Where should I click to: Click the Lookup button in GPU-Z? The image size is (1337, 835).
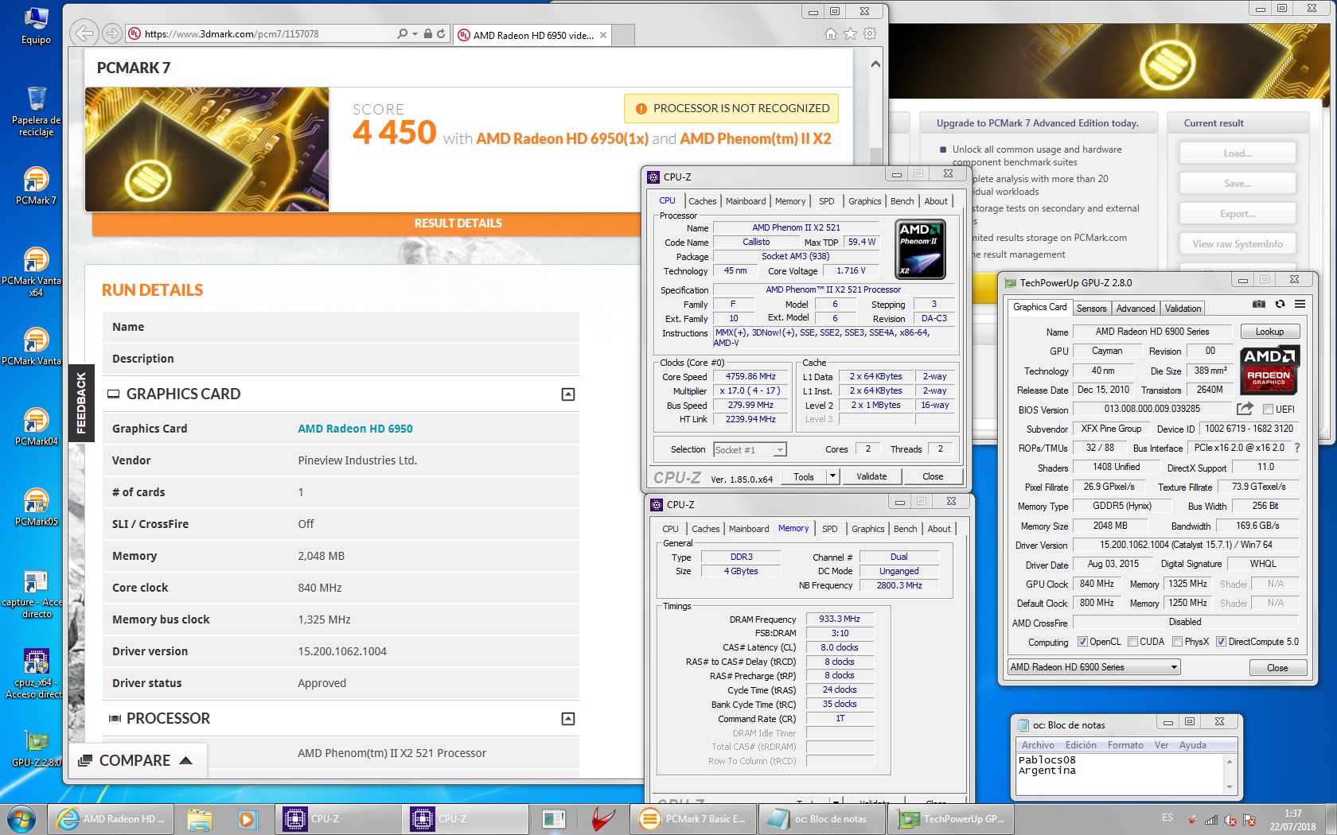1269,332
